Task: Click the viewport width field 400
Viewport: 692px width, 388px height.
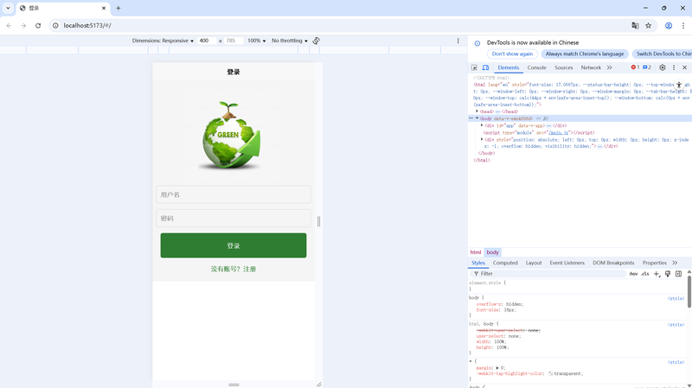Action: [x=206, y=41]
